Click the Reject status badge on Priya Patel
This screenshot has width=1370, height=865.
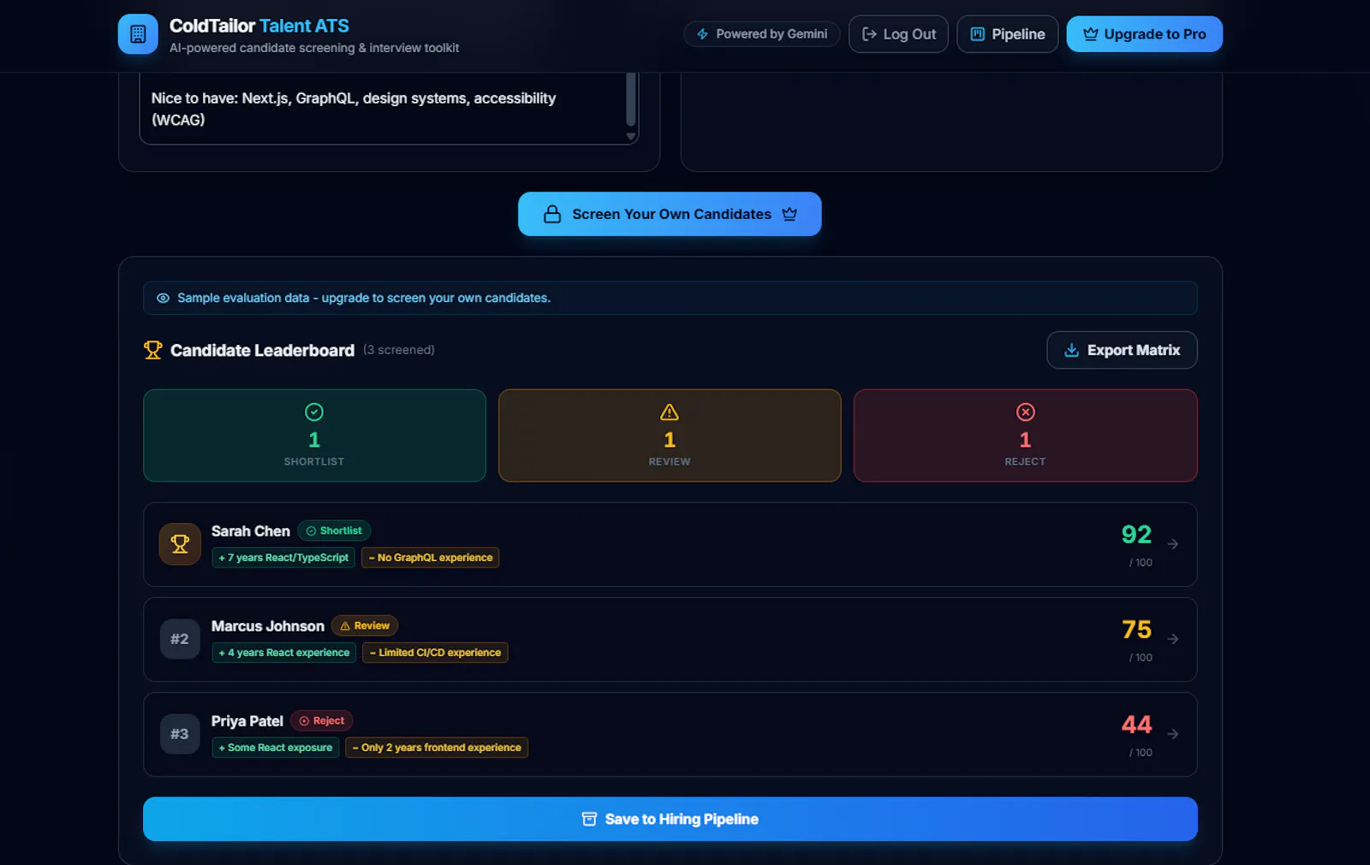pyautogui.click(x=322, y=720)
